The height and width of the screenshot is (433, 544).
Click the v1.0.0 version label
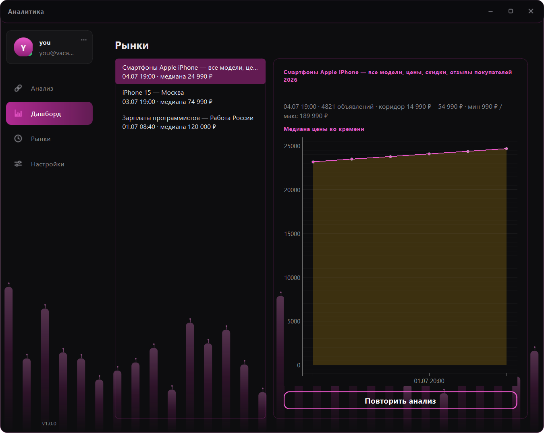[x=49, y=423]
